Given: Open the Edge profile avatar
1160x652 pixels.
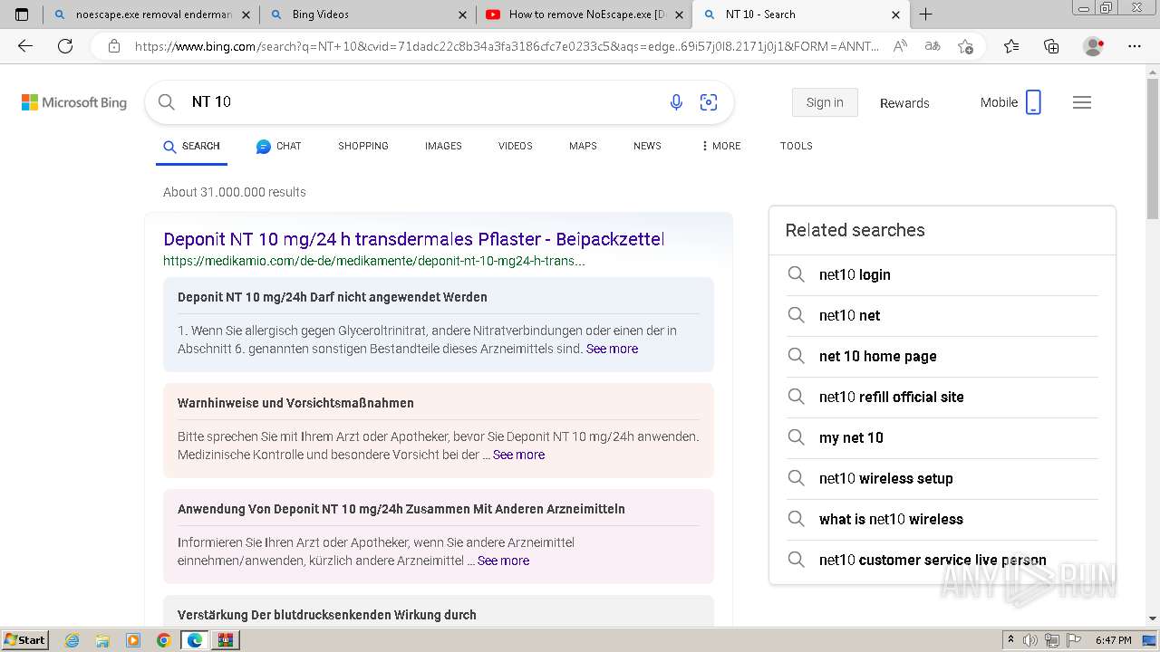Looking at the screenshot, I should click(1094, 46).
